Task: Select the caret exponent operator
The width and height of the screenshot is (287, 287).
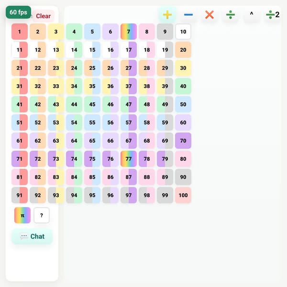Action: [x=252, y=15]
